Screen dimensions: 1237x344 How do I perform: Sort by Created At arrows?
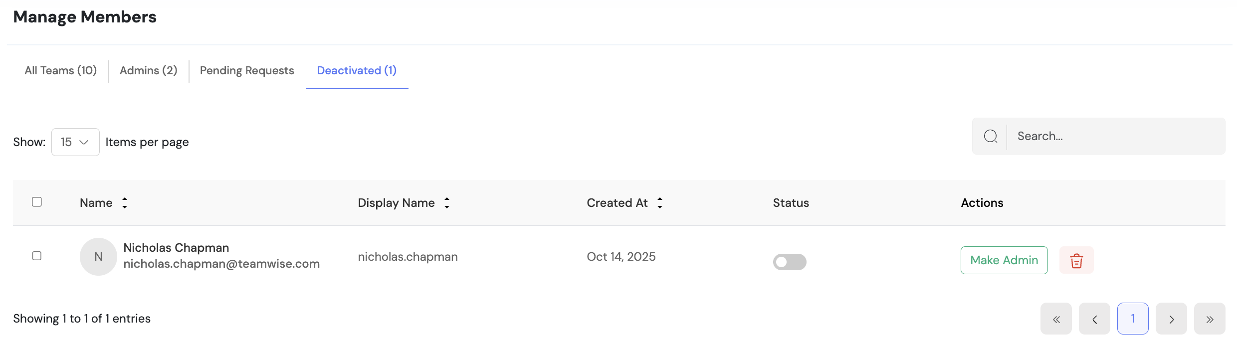pos(660,203)
